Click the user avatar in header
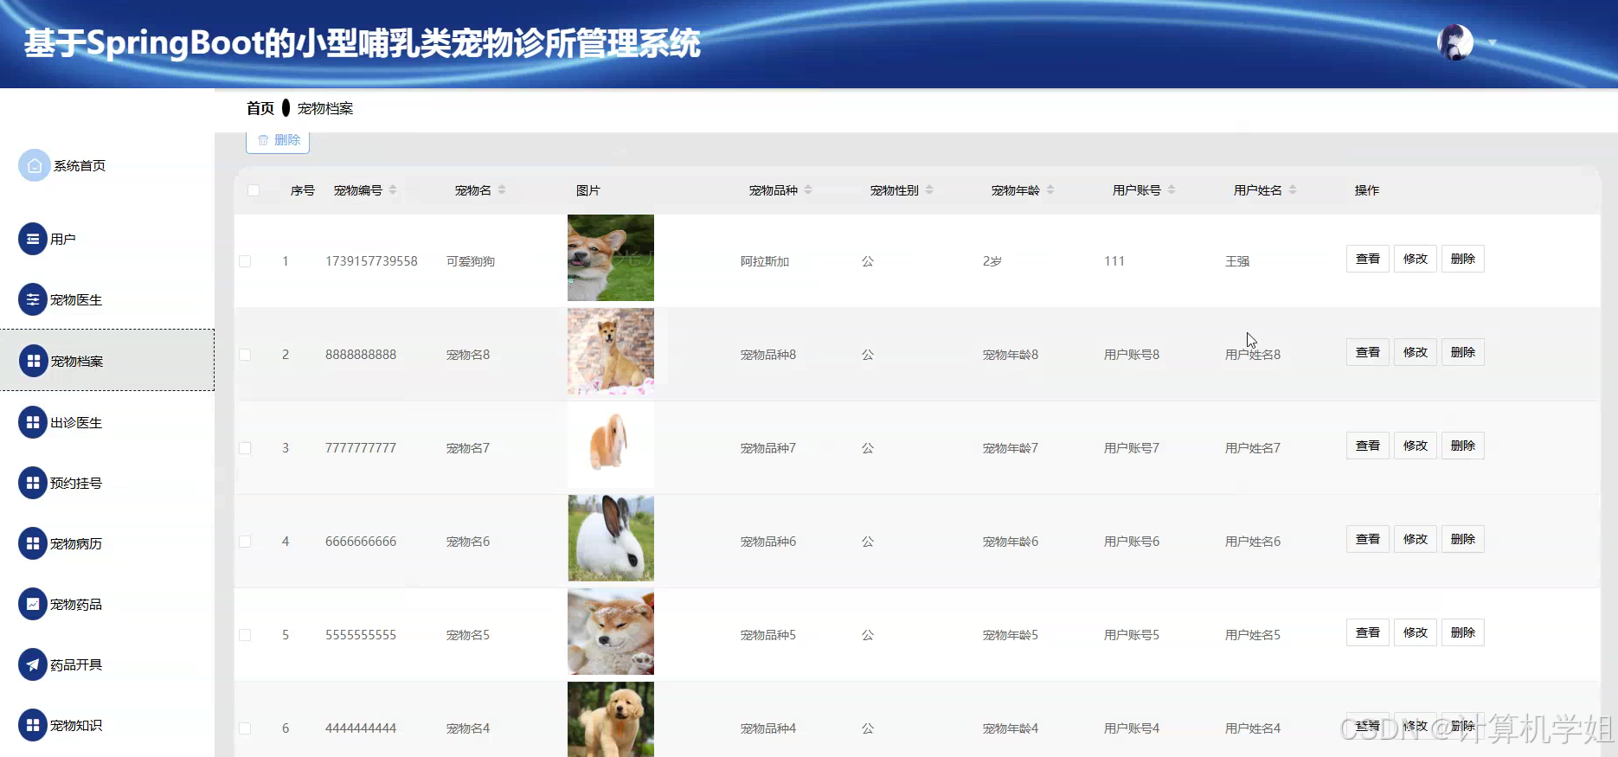 [1455, 42]
